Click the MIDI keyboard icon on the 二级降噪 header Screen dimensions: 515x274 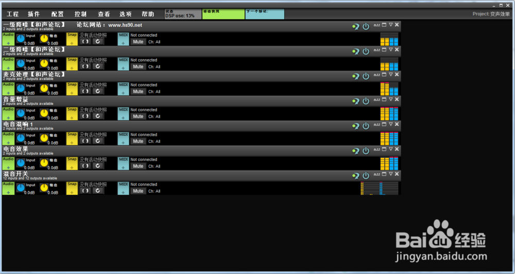click(377, 49)
